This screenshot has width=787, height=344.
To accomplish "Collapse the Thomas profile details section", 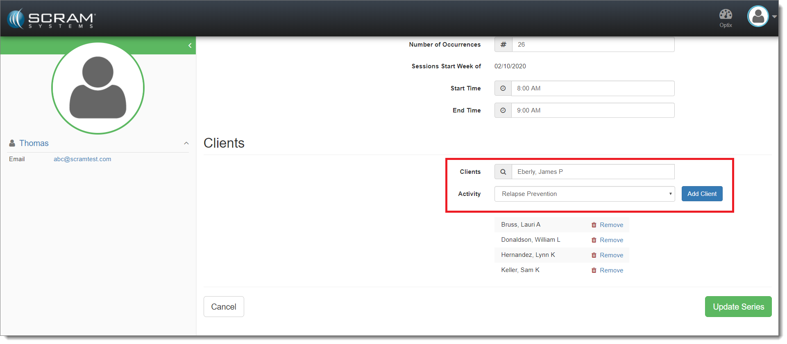I will click(x=186, y=143).
